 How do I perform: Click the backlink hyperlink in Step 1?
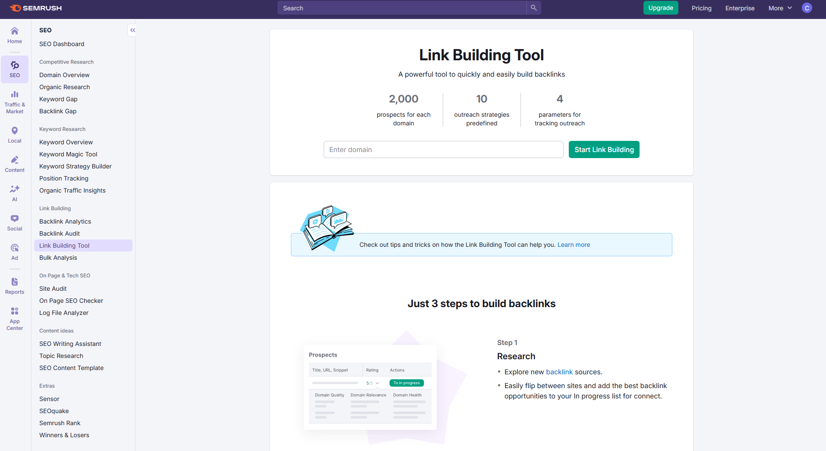[559, 372]
